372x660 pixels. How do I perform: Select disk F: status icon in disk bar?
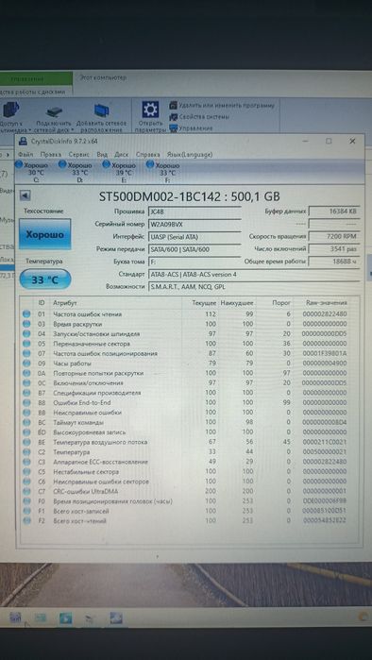coord(150,164)
